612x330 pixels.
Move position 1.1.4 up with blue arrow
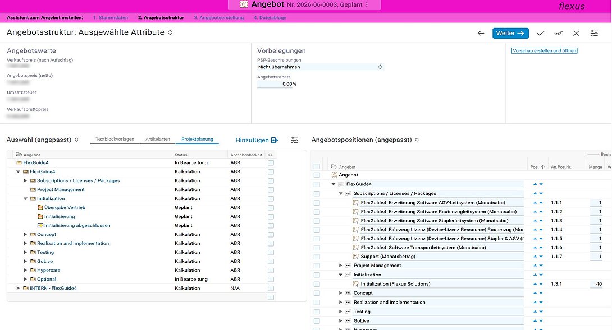coord(535,230)
